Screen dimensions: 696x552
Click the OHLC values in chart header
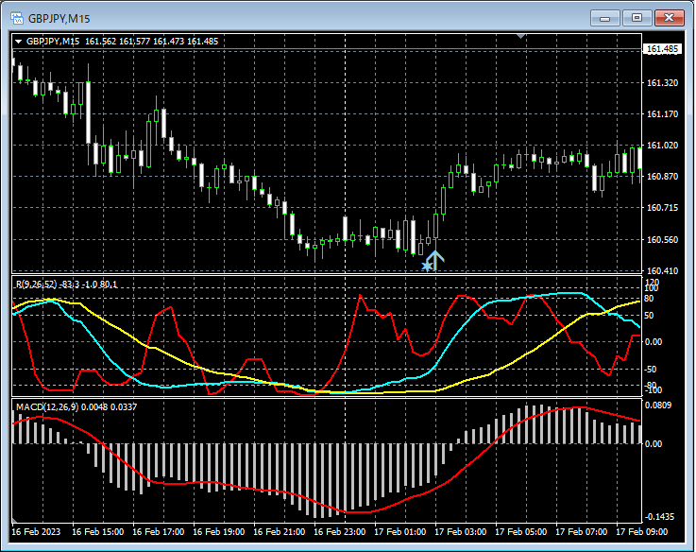point(151,42)
